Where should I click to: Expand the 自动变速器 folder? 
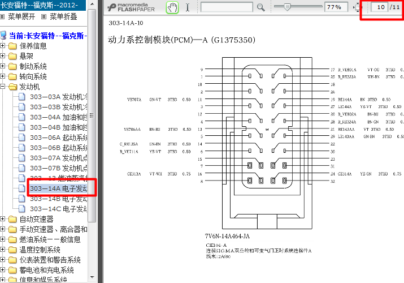coord(2,219)
